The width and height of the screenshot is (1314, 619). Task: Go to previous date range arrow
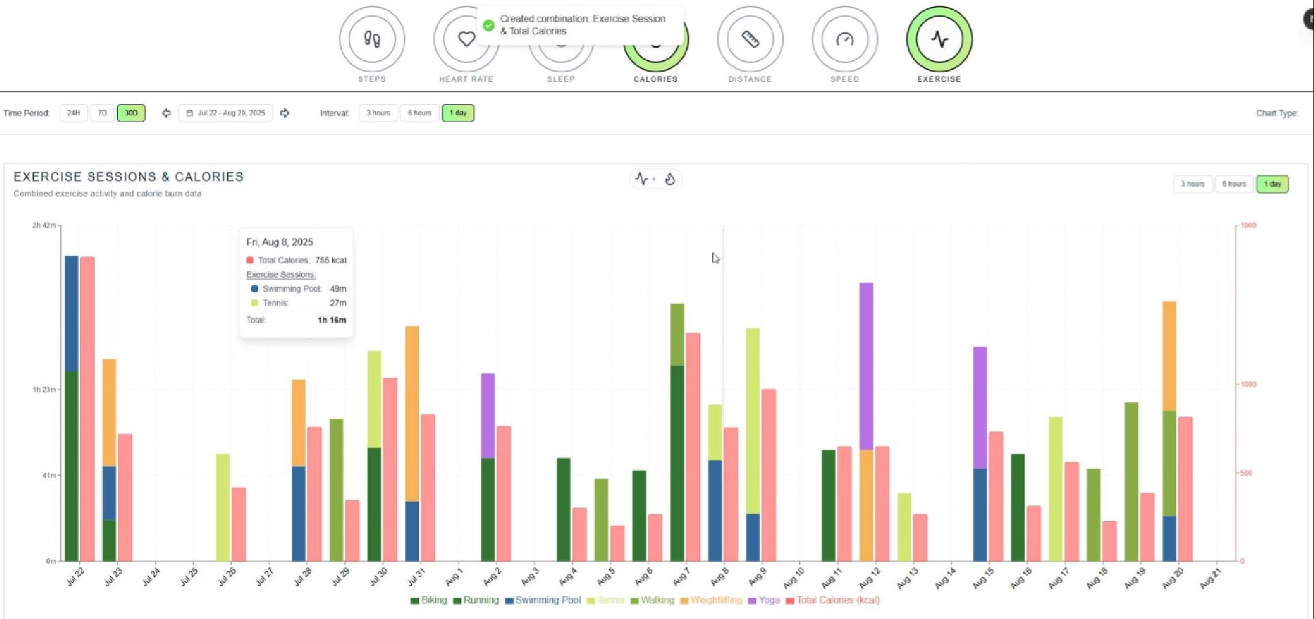click(166, 113)
